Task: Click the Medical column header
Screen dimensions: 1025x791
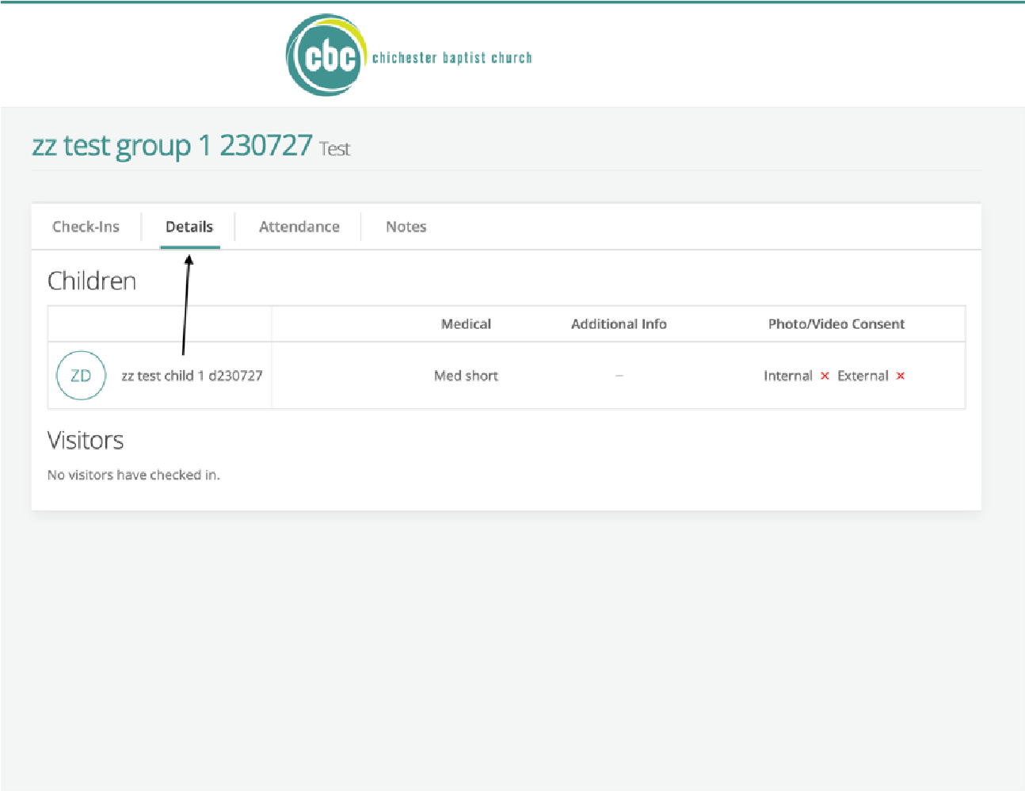Action: 466,324
